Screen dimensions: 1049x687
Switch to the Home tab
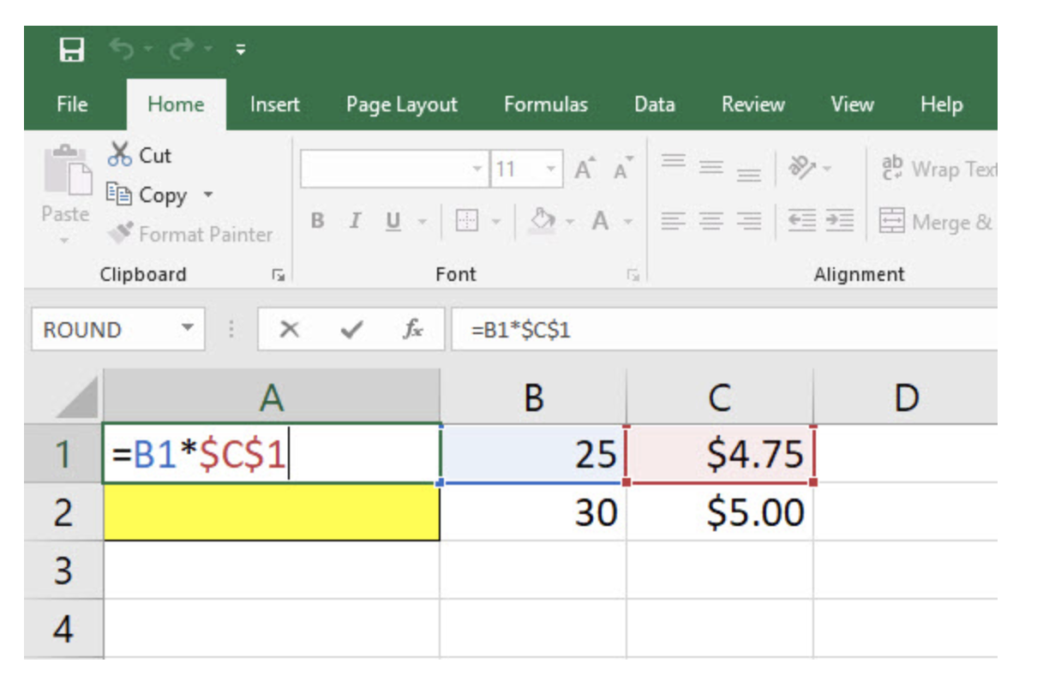tap(176, 105)
